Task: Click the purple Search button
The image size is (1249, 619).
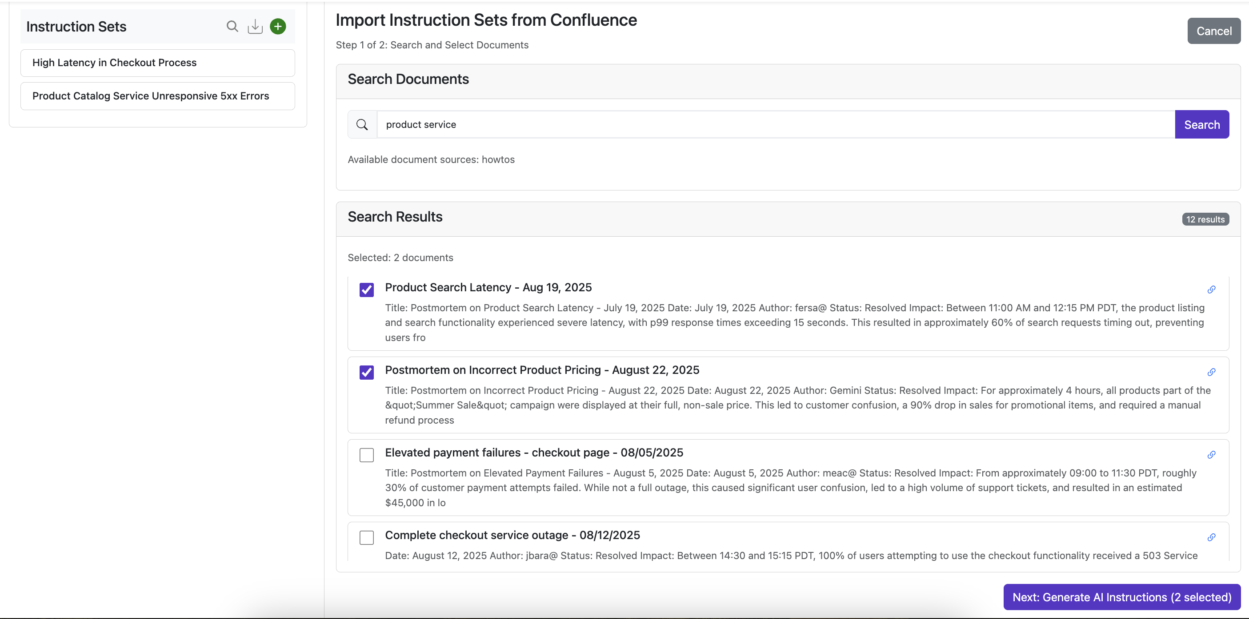Action: [x=1201, y=124]
